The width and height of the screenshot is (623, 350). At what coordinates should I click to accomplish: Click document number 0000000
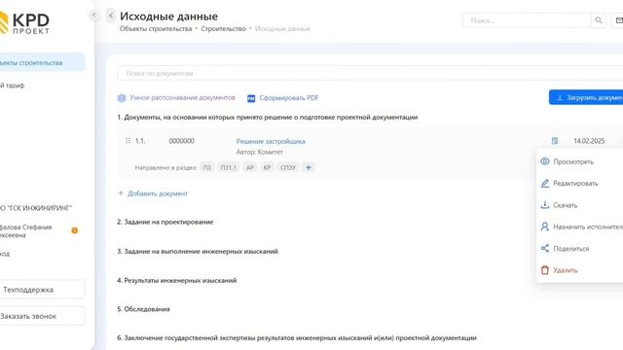tap(182, 141)
